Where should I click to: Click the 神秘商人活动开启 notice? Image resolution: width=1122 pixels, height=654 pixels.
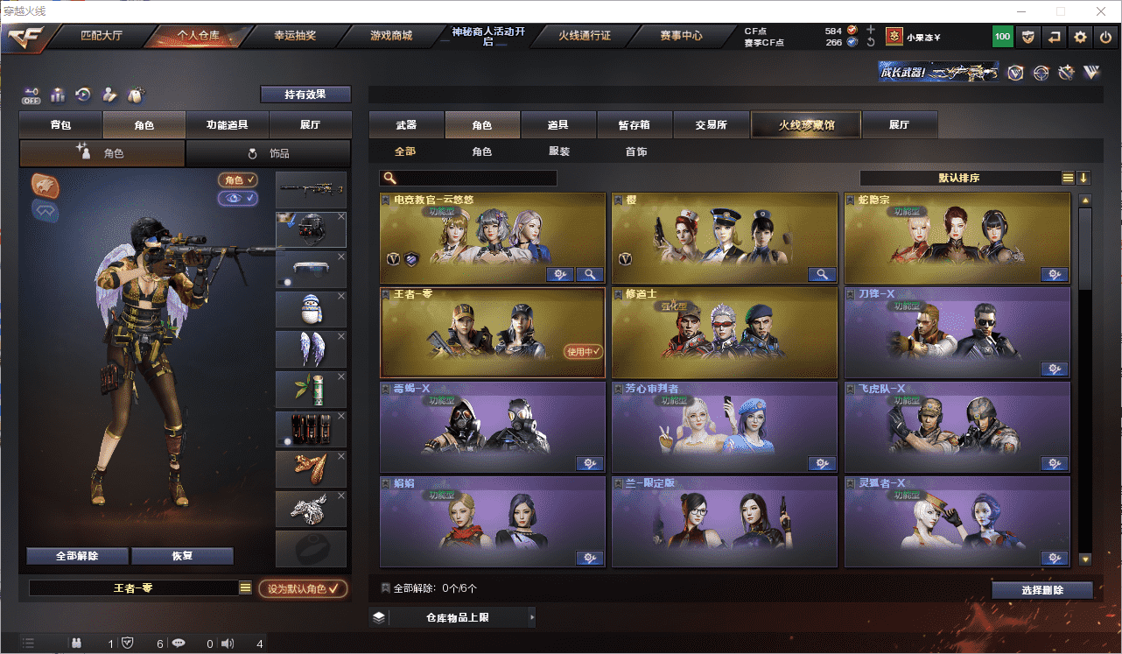pyautogui.click(x=487, y=36)
